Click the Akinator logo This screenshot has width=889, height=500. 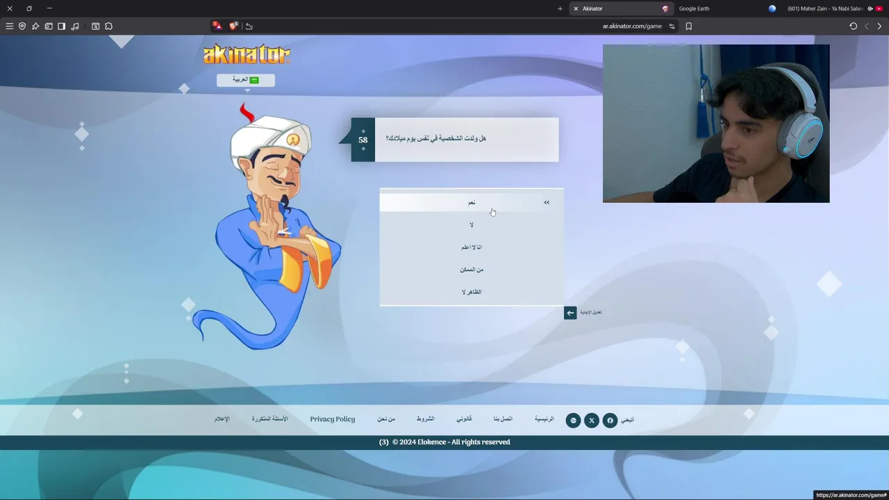coord(247,54)
